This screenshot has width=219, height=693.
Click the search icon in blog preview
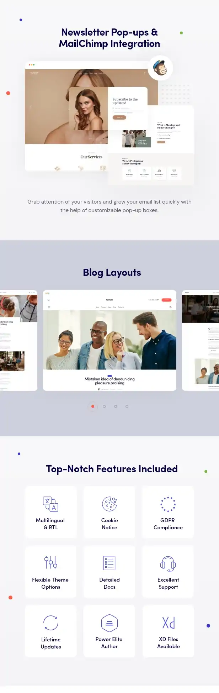(49, 300)
